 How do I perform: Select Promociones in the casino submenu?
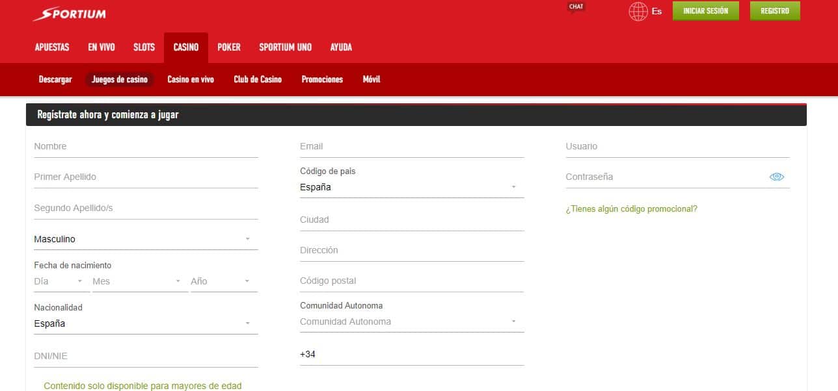coord(321,79)
